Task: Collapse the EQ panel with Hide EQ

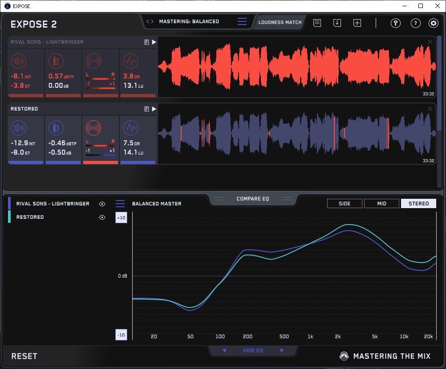Action: [253, 351]
